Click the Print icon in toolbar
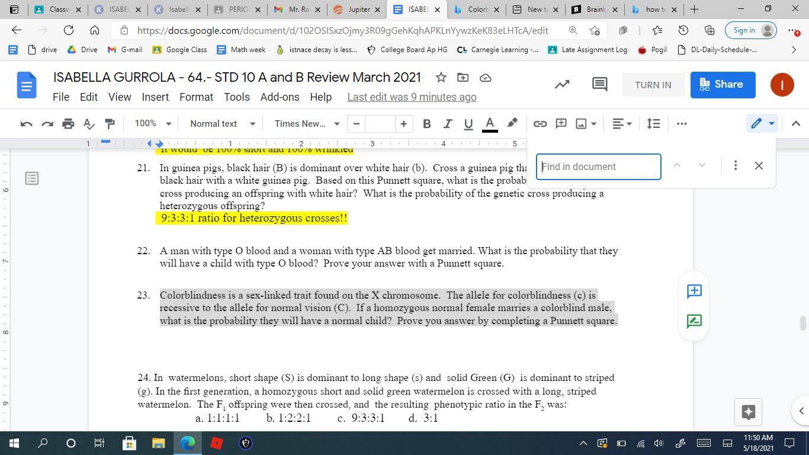 coord(68,123)
